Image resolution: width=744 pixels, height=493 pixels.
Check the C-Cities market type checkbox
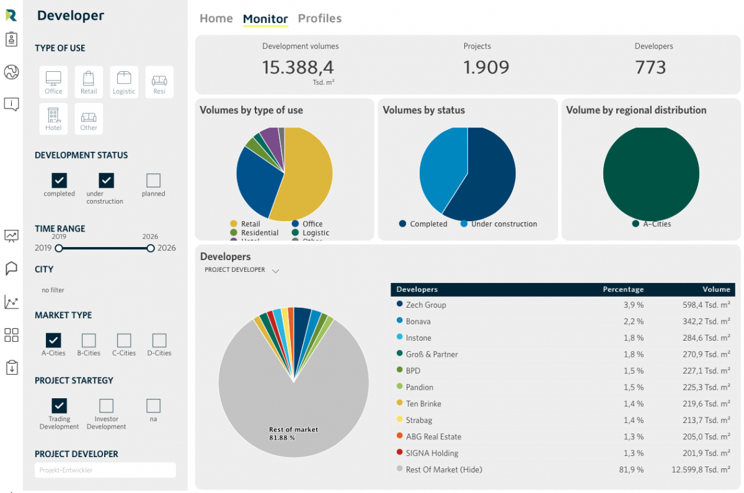click(x=124, y=340)
